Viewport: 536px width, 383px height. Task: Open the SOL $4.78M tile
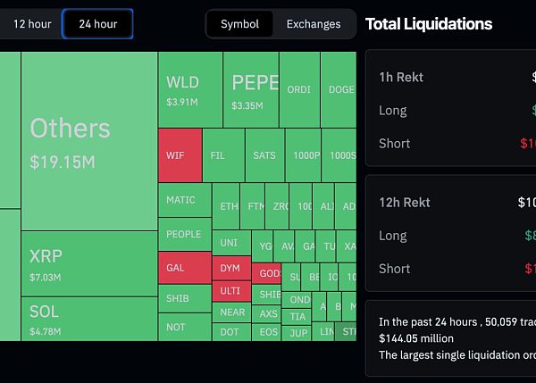(x=89, y=319)
